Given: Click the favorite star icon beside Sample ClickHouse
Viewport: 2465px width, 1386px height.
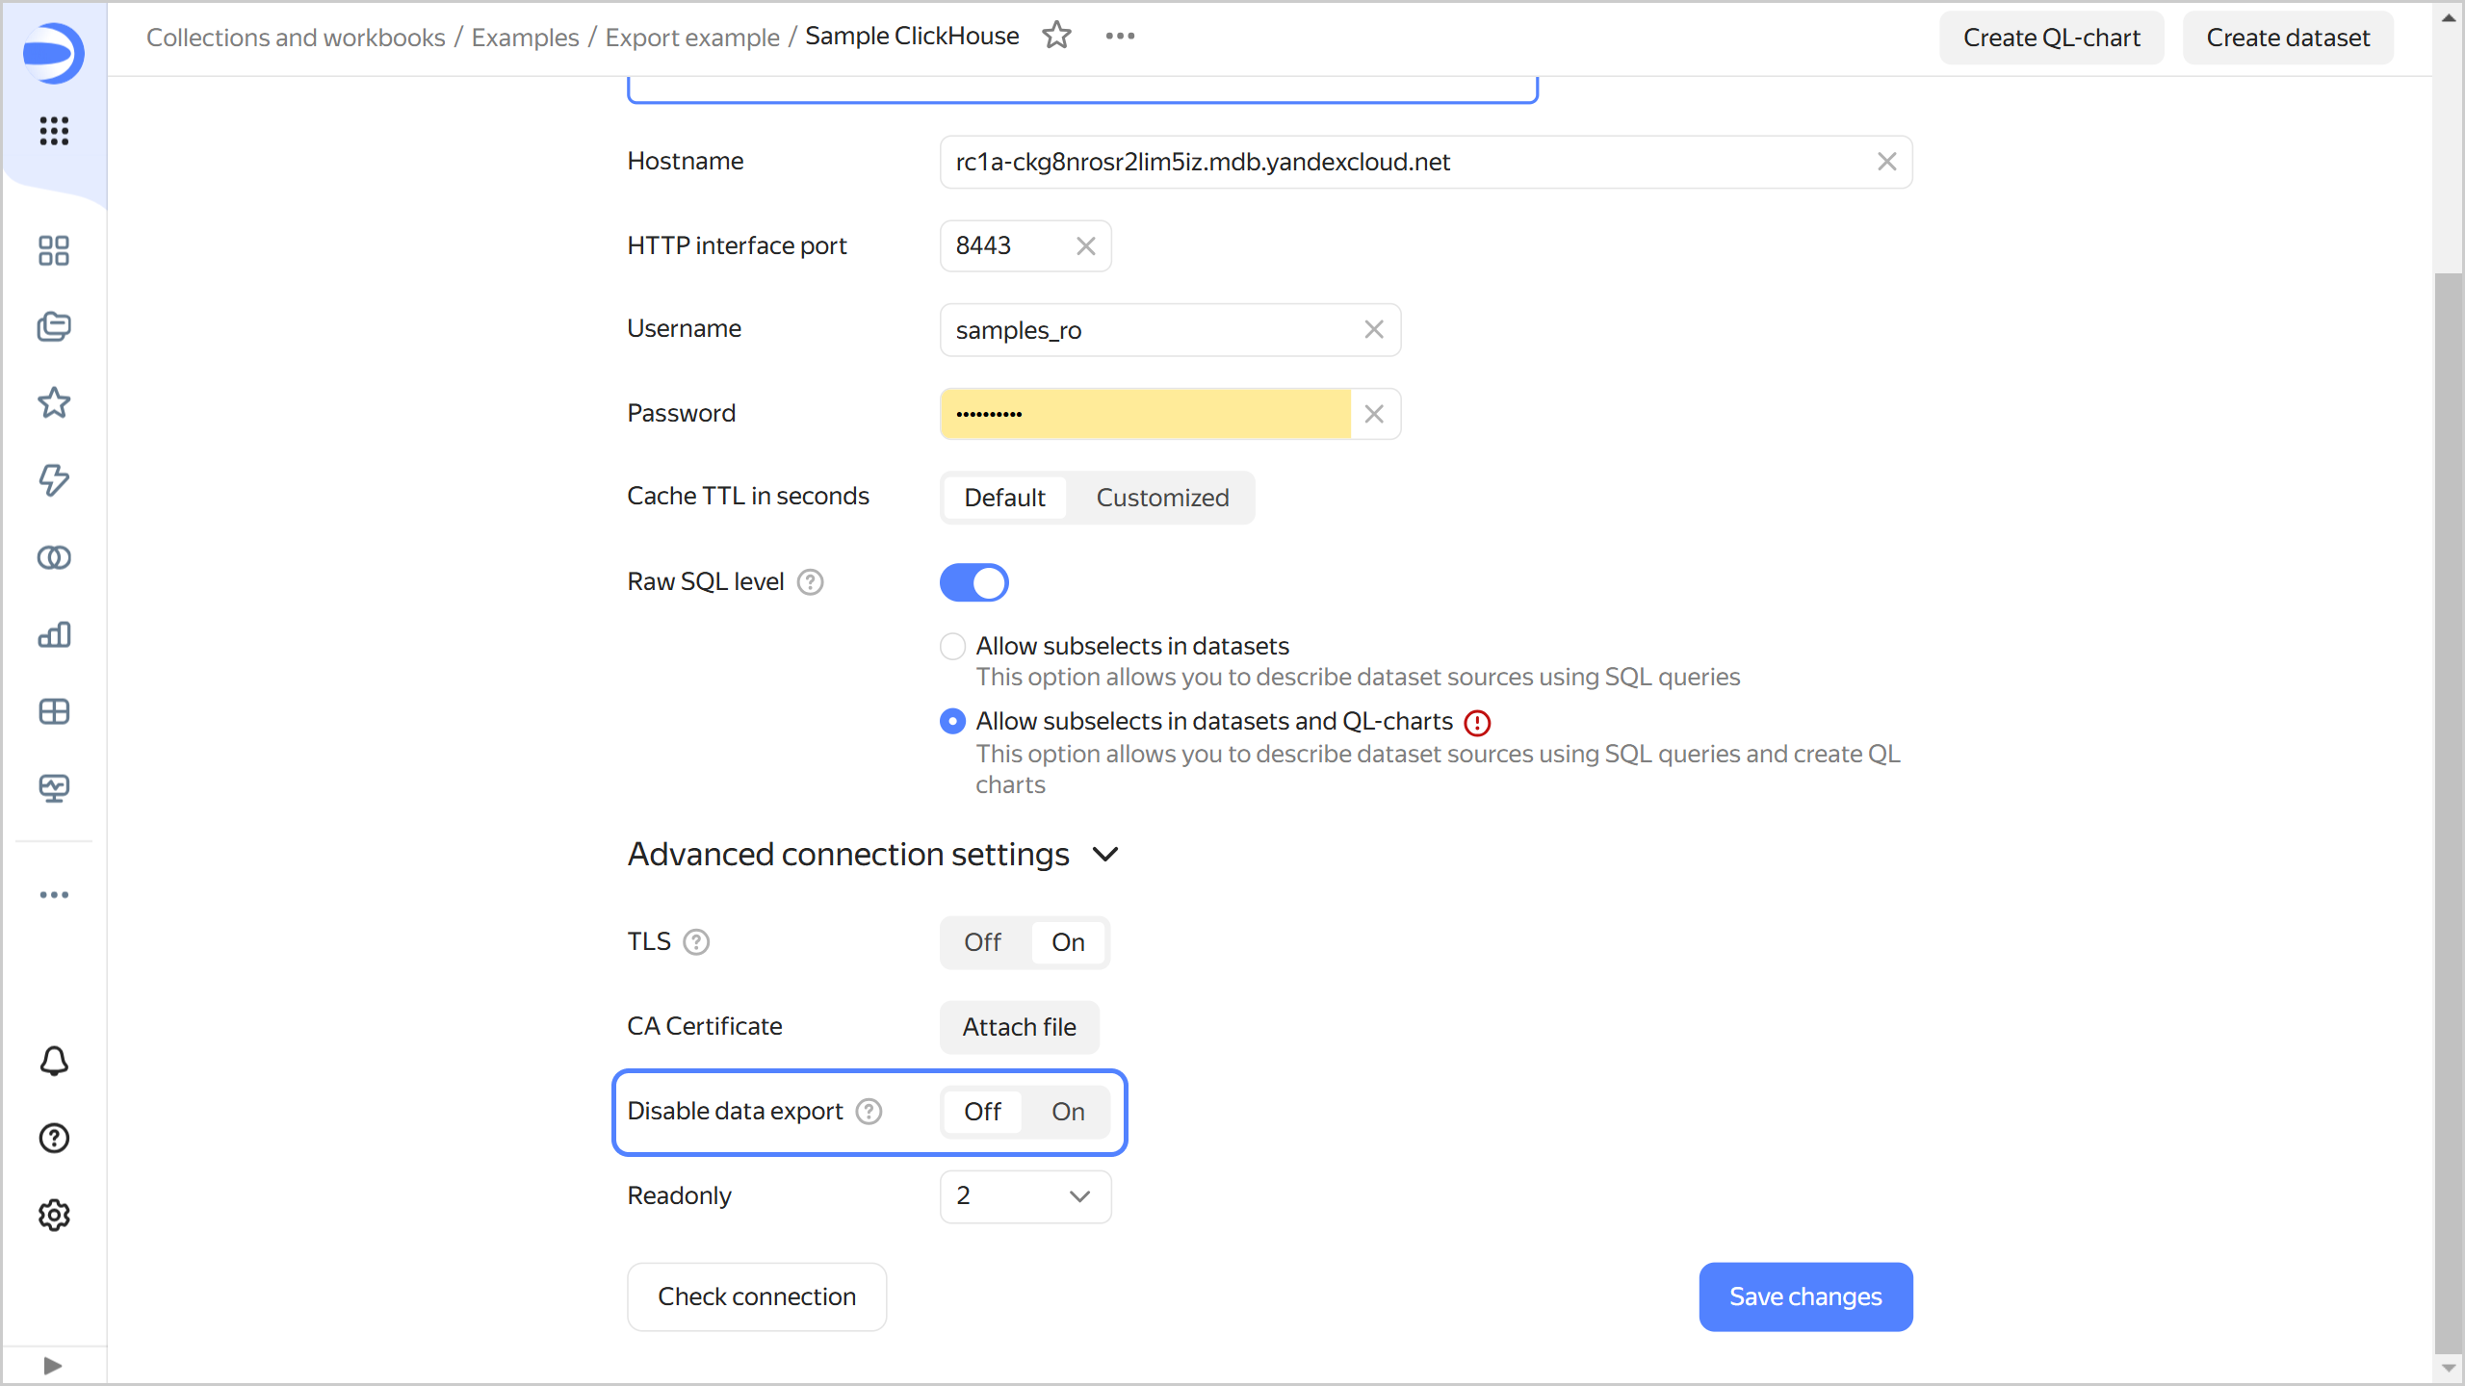Looking at the screenshot, I should pos(1056,36).
